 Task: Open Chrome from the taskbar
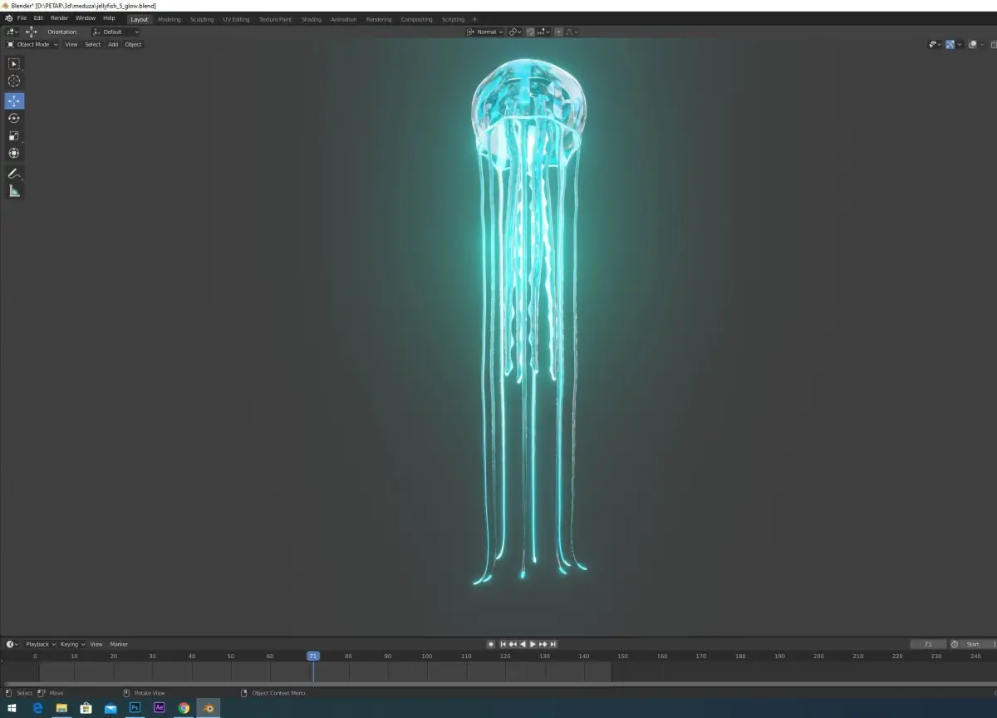point(184,708)
